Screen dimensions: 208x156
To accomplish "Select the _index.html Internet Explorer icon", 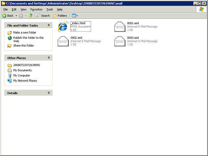I will pyautogui.click(x=63, y=26).
